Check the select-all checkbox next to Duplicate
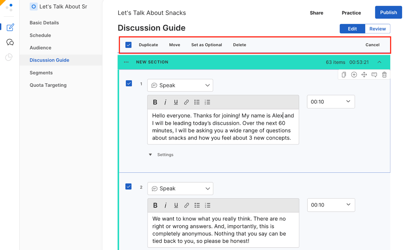 click(x=128, y=45)
